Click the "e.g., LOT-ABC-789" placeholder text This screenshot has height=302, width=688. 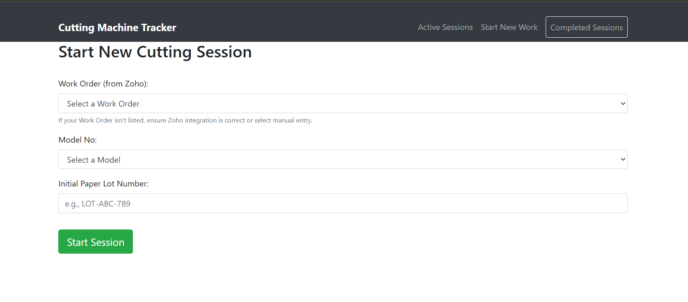point(98,204)
